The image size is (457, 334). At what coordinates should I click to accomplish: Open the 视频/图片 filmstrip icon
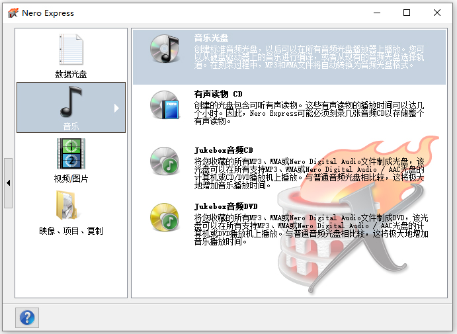point(71,153)
